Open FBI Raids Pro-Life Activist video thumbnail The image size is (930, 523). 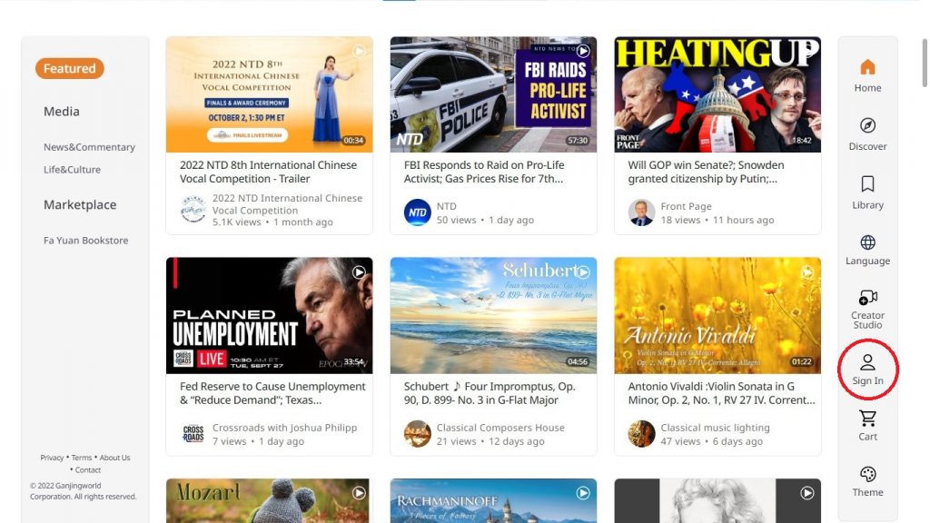[493, 94]
